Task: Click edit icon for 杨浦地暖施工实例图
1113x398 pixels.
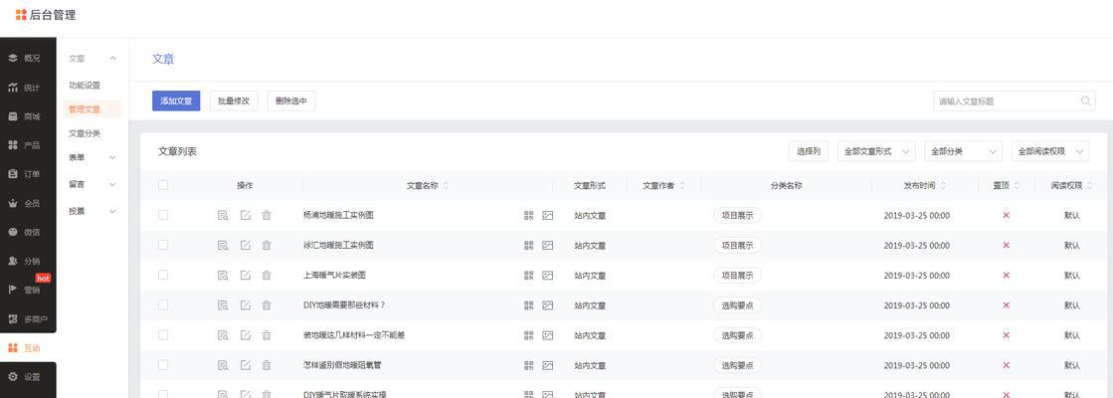Action: (x=245, y=215)
